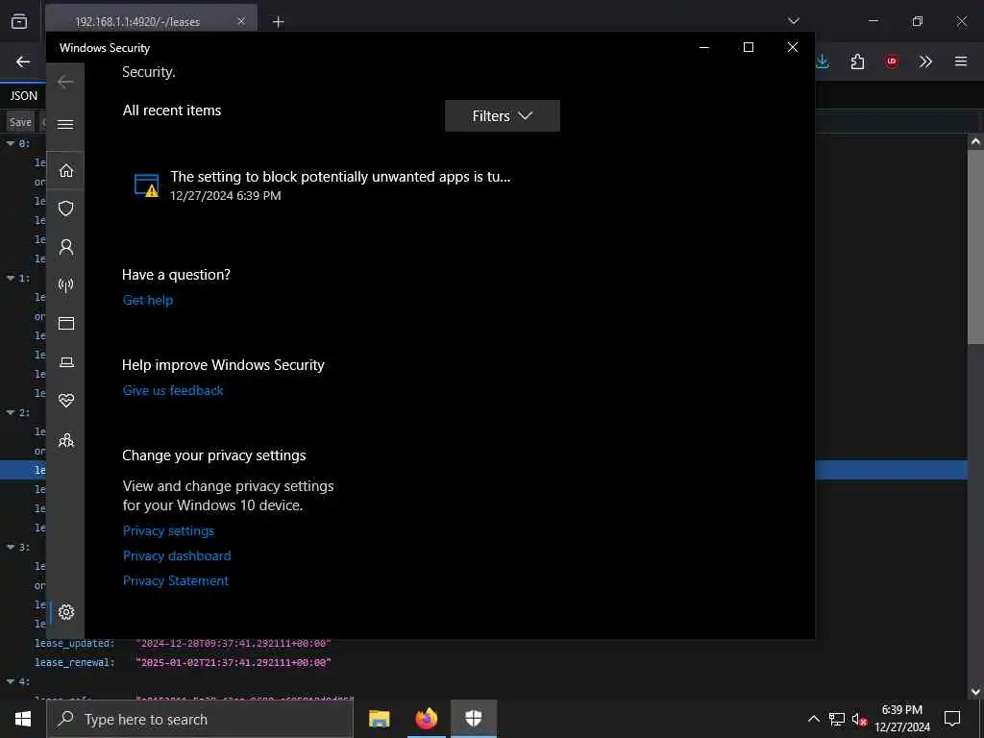Image resolution: width=984 pixels, height=738 pixels.
Task: Collapse JSON node 2
Action: [x=11, y=413]
